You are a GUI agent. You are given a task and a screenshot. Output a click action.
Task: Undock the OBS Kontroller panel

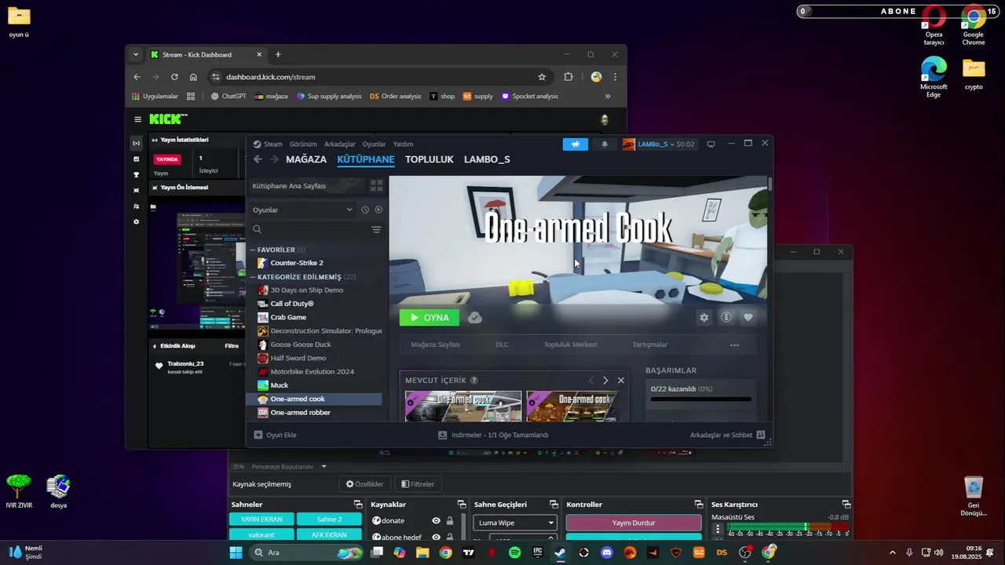(699, 505)
